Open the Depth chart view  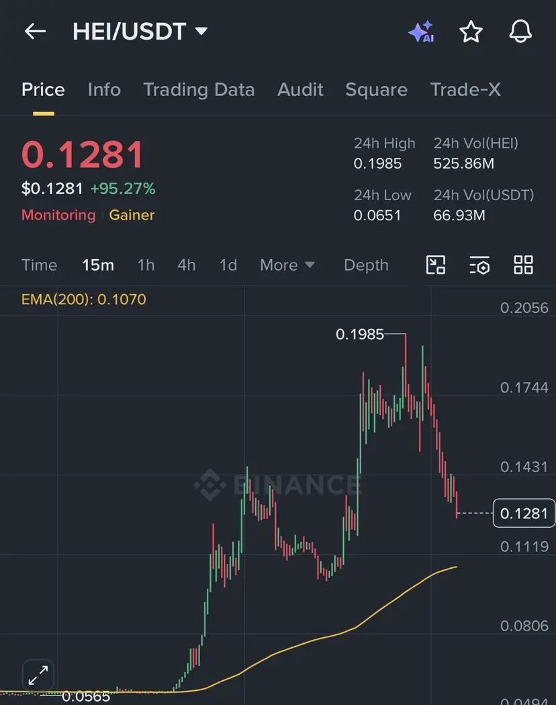366,265
